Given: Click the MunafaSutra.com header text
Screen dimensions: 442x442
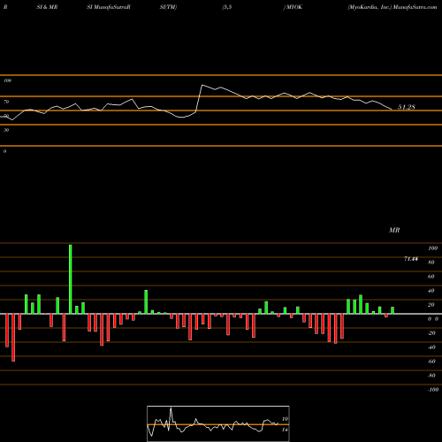Looking at the screenshot, I should (x=415, y=7).
